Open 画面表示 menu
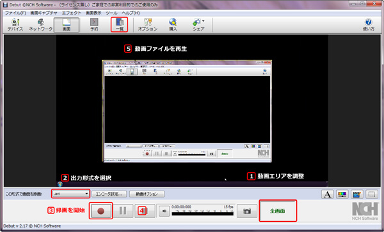Image resolution: width=384 pixels, height=232 pixels. [93, 13]
